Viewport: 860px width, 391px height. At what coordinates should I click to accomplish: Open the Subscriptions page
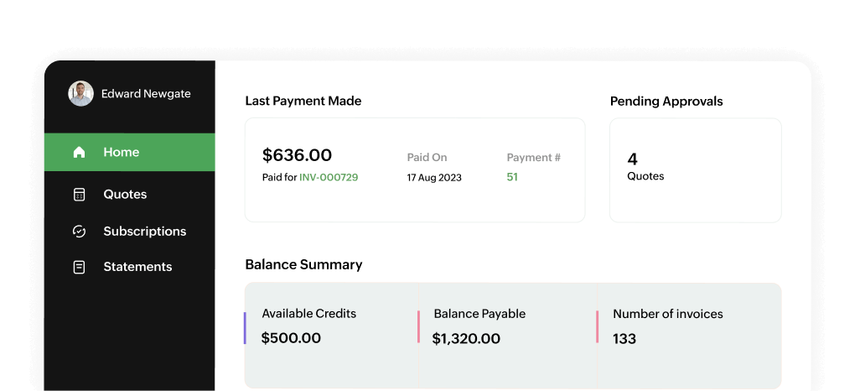(144, 232)
